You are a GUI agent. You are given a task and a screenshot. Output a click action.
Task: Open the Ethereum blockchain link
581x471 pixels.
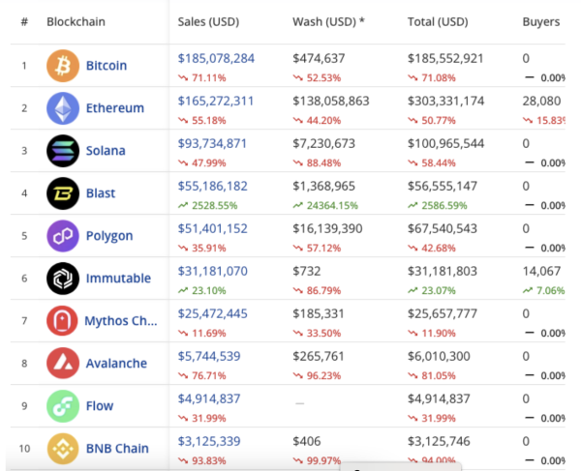115,108
